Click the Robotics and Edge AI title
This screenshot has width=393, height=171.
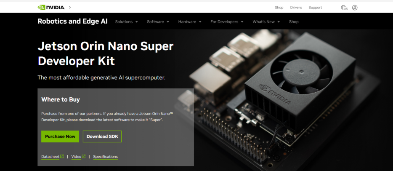73,21
